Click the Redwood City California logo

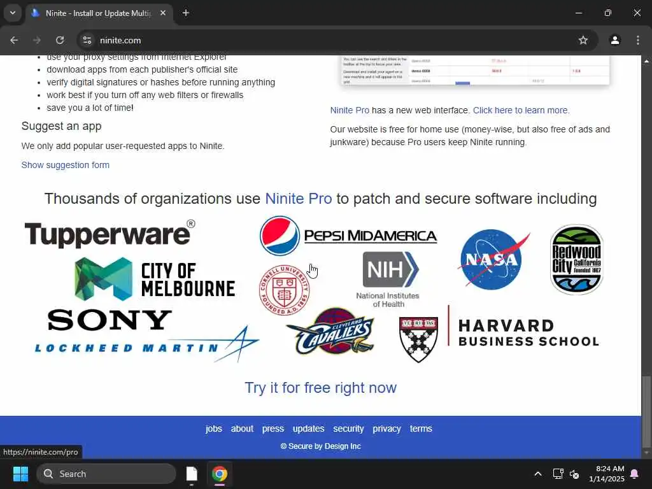point(577,260)
